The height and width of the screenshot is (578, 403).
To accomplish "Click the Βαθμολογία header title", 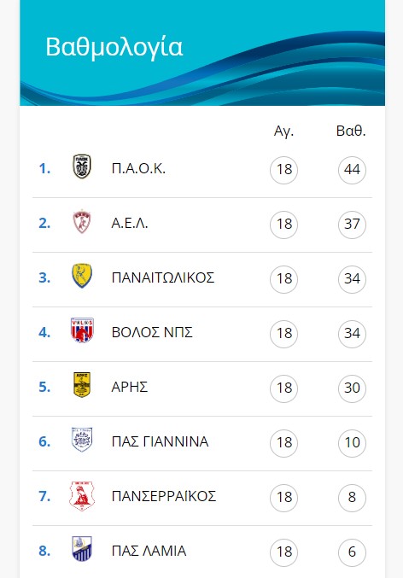I will pos(114,48).
